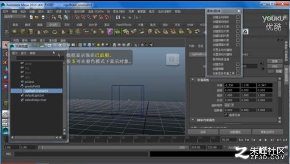The width and height of the screenshot is (290, 164).
Task: Activate the Scale tool in toolbox
Action: coord(5,86)
